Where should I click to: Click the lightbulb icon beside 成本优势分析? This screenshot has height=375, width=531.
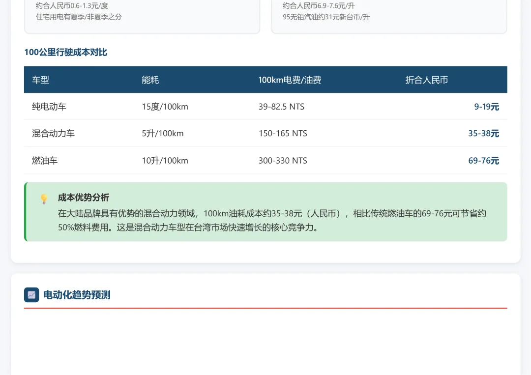(44, 199)
